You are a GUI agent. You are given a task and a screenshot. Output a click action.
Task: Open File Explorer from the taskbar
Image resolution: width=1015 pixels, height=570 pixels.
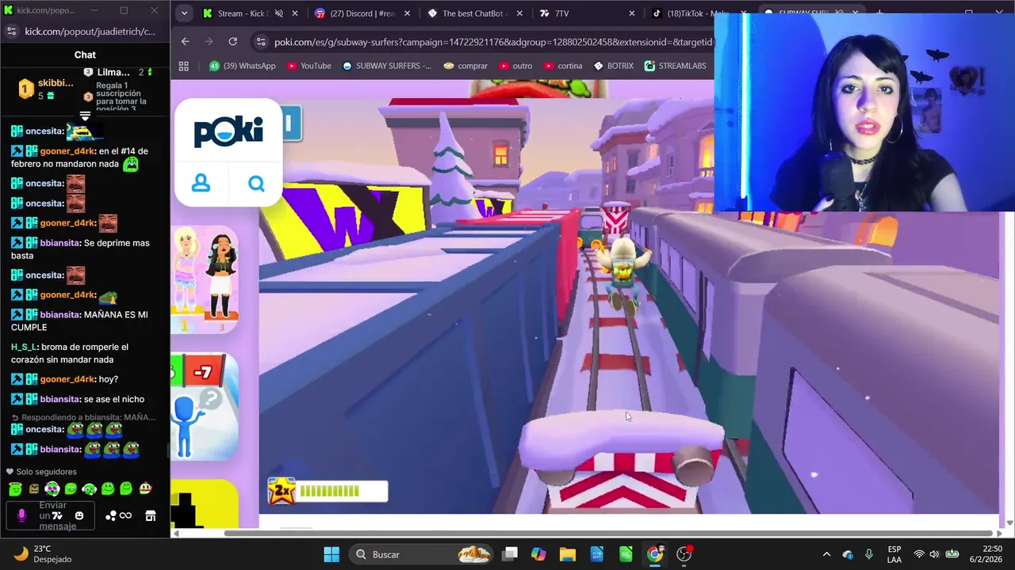click(x=567, y=554)
